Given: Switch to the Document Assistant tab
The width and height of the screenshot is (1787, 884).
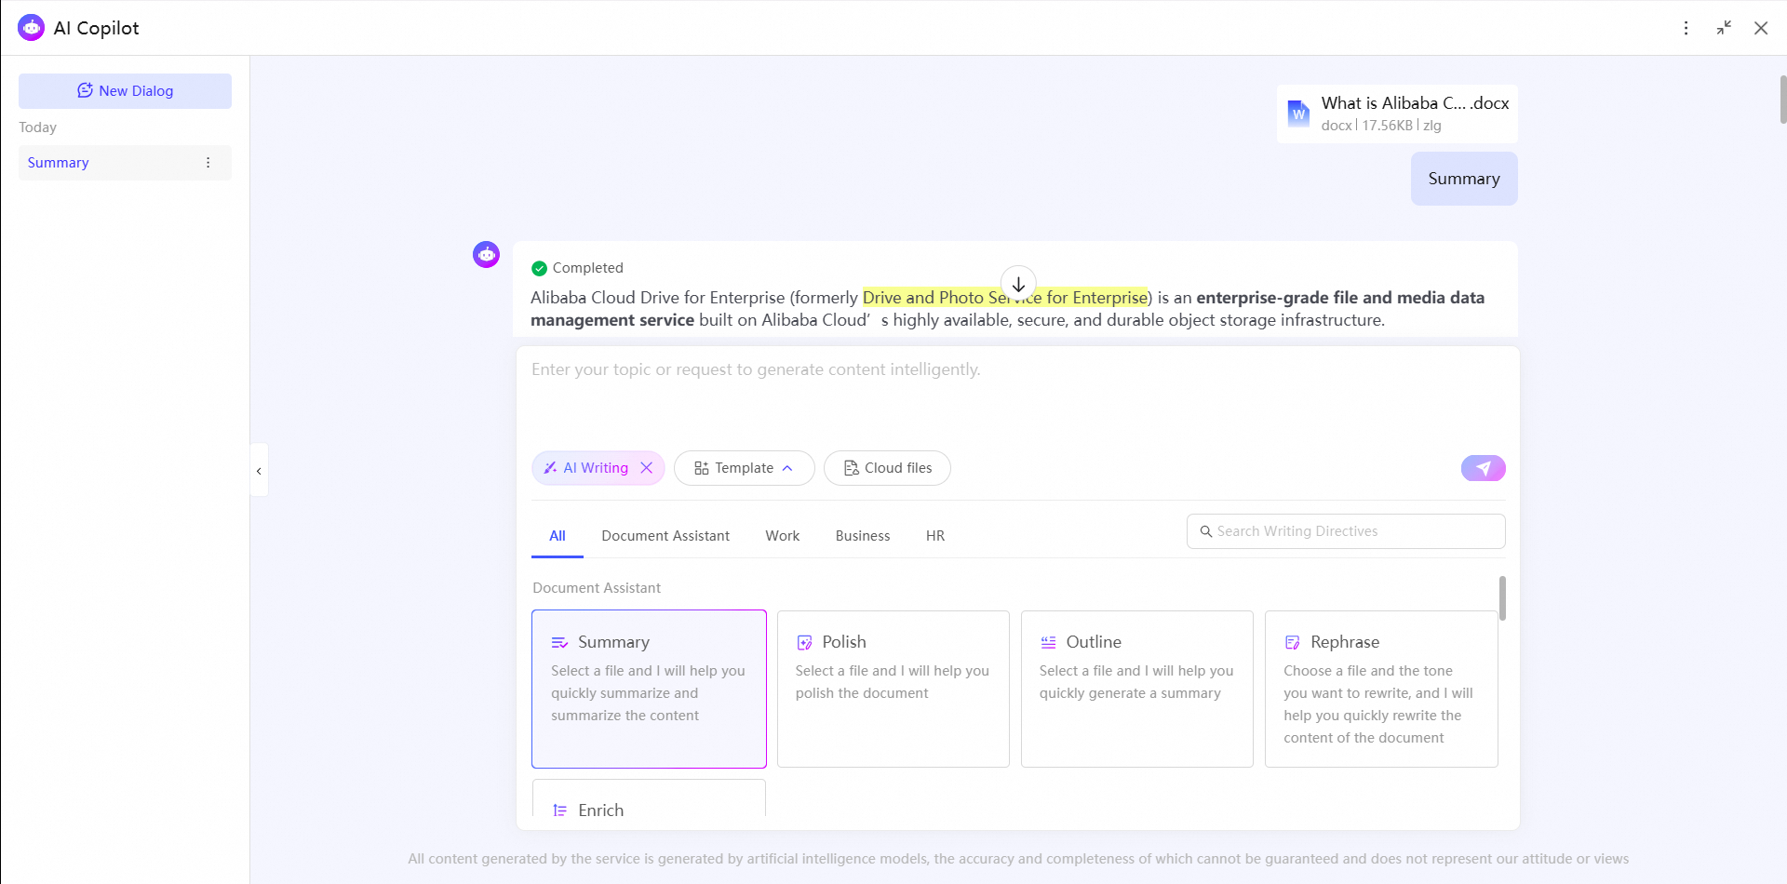Looking at the screenshot, I should [x=665, y=536].
